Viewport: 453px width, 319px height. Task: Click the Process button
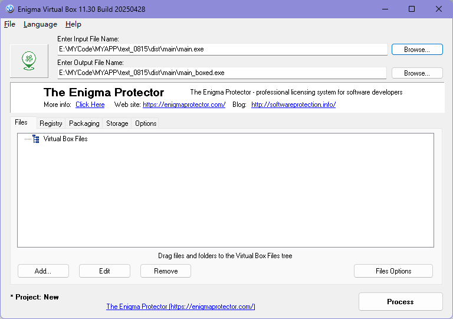tap(401, 302)
